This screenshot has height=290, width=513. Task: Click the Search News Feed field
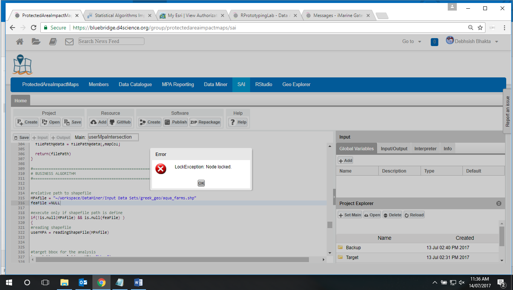pyautogui.click(x=111, y=41)
